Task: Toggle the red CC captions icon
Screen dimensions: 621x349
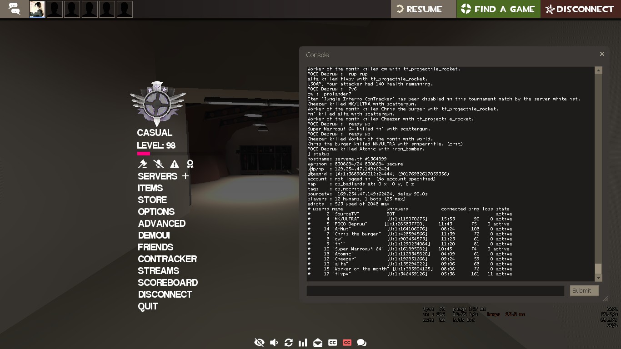Action: click(x=347, y=343)
